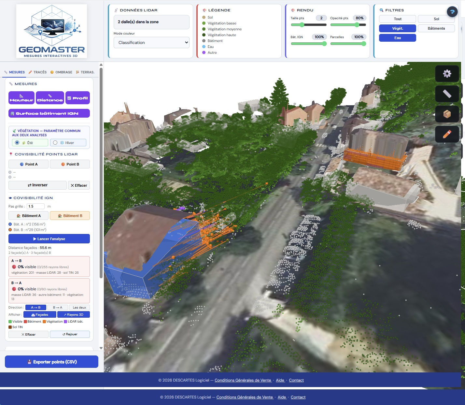Show 3D rays with the Rayons 3D button

point(74,314)
